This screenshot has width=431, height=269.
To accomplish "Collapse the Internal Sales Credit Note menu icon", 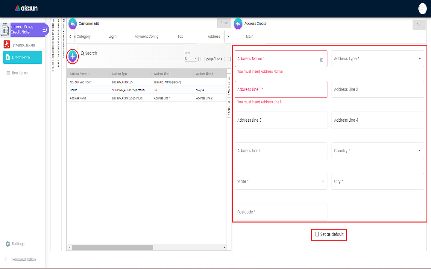I will coord(45,30).
